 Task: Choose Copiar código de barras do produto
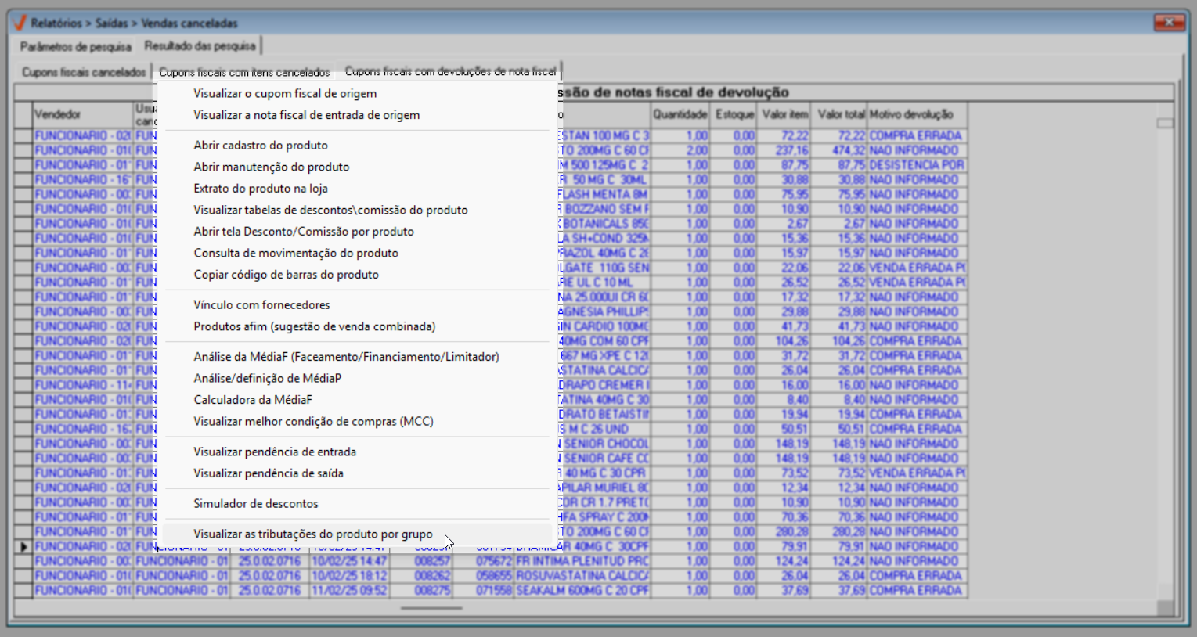tap(286, 275)
